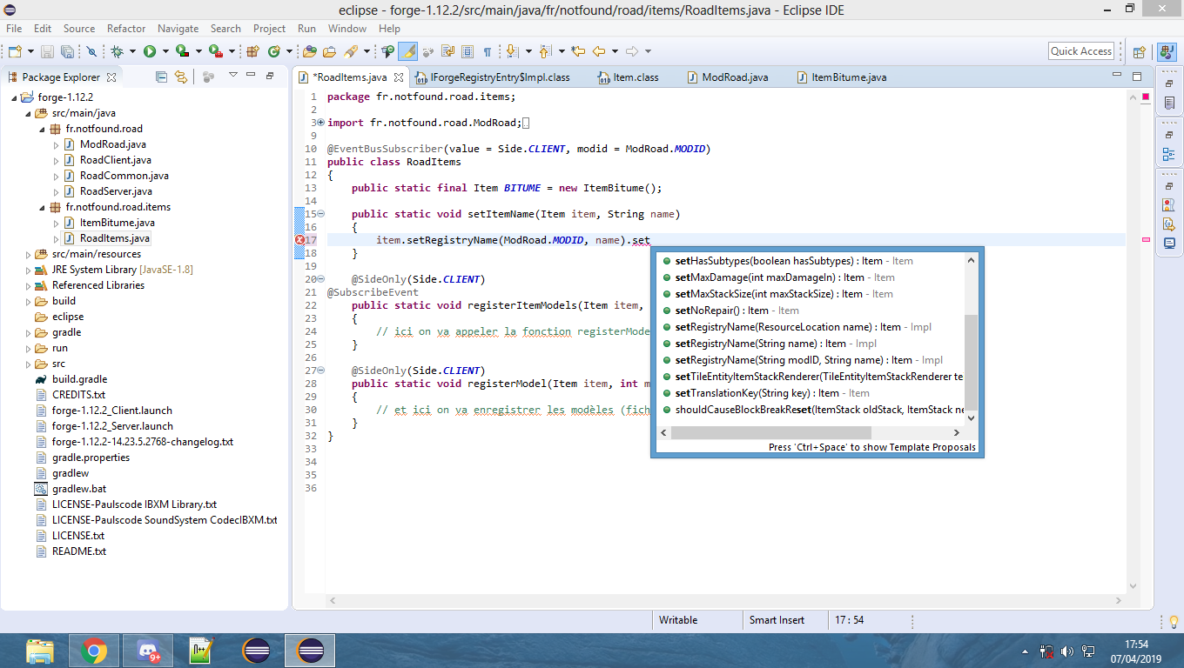Open build.gradle in Package Explorer
This screenshot has width=1184, height=668.
[79, 379]
